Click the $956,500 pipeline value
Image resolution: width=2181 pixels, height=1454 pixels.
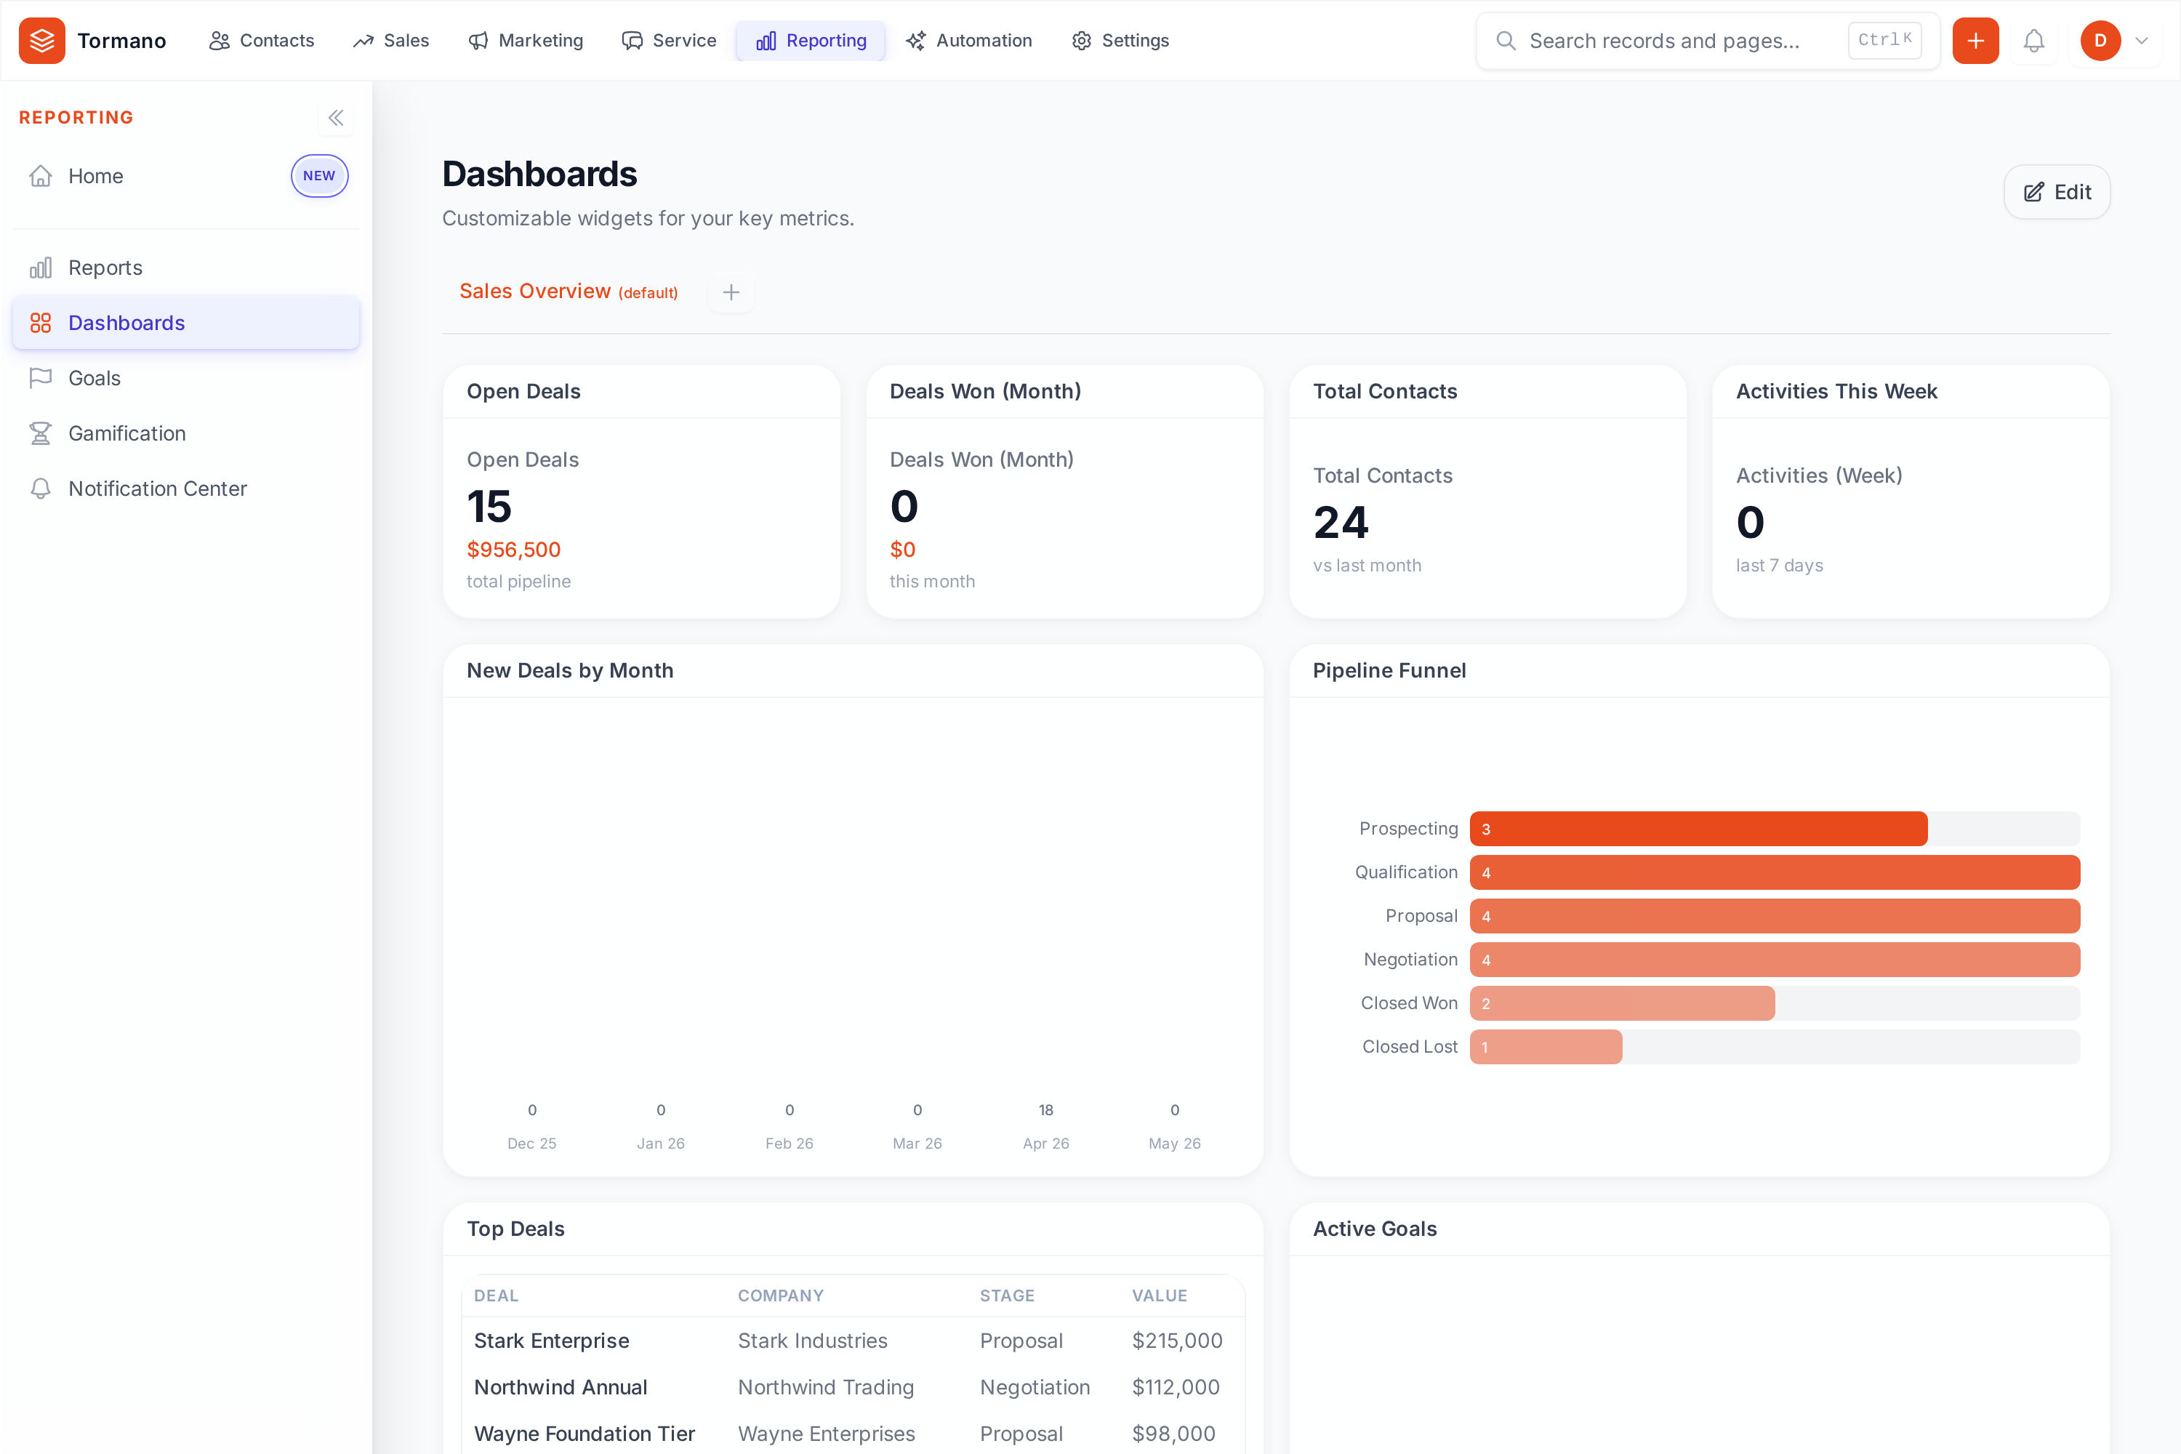[x=514, y=550]
